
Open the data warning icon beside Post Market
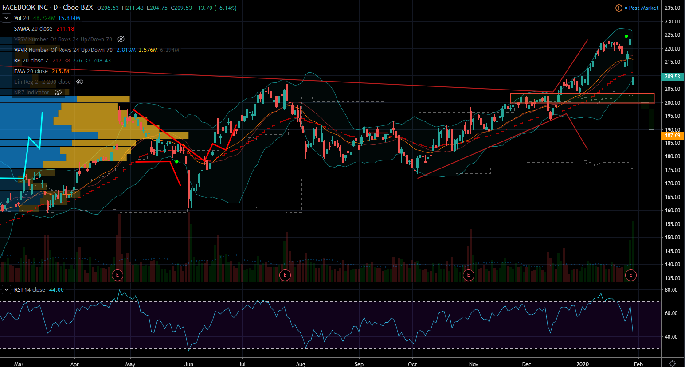[619, 8]
